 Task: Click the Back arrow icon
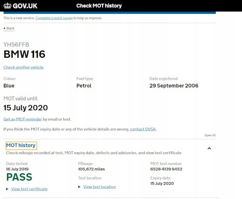coord(4,28)
